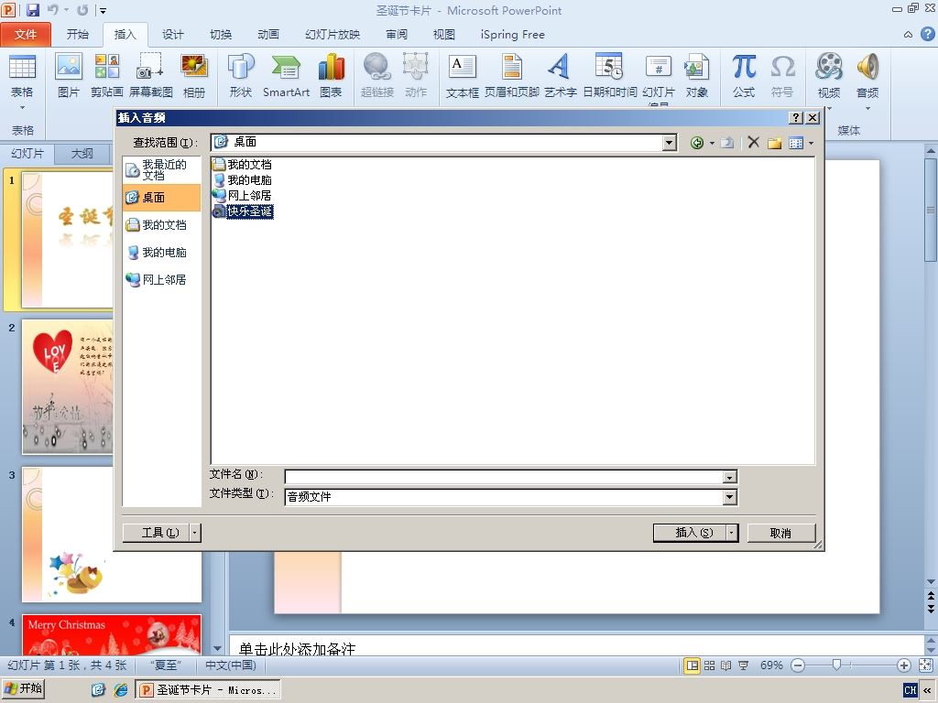Click the Screenshot tool icon
The height and width of the screenshot is (703, 938).
point(149,66)
